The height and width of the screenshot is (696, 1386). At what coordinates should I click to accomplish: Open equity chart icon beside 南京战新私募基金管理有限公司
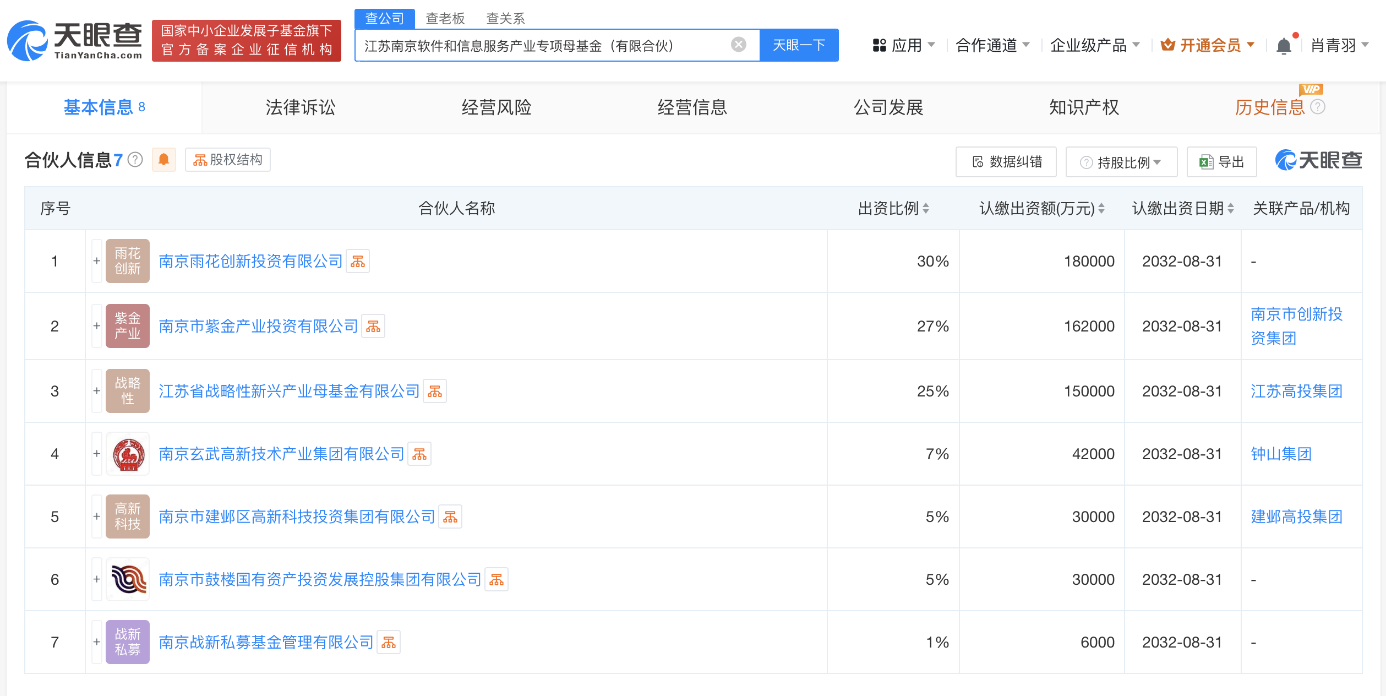[x=389, y=642]
